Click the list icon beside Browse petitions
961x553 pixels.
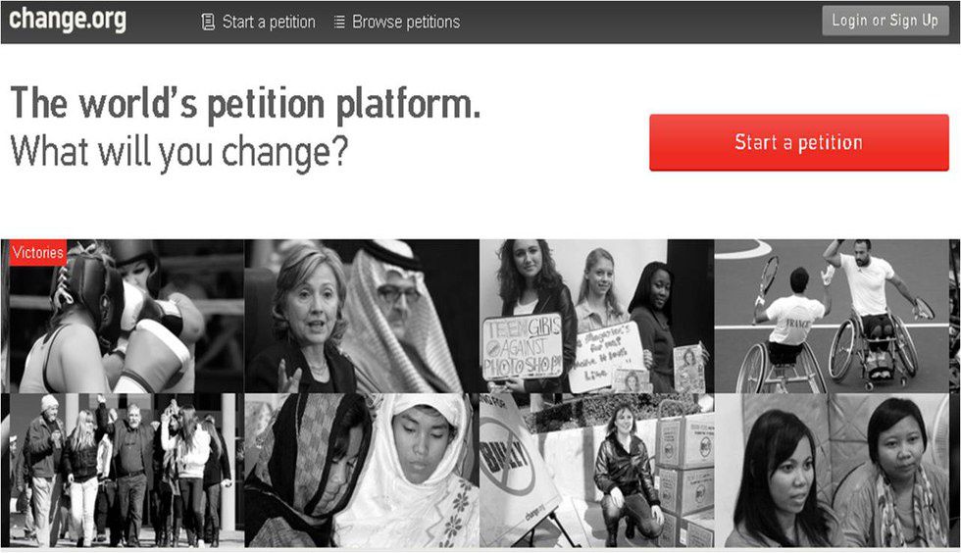(x=339, y=23)
